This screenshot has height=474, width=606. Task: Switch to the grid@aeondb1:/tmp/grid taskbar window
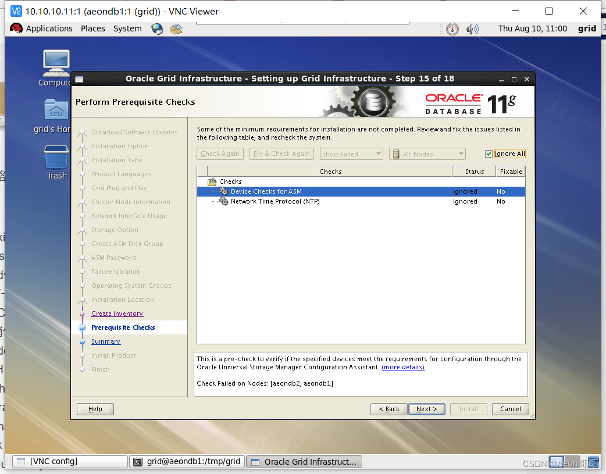pyautogui.click(x=187, y=461)
